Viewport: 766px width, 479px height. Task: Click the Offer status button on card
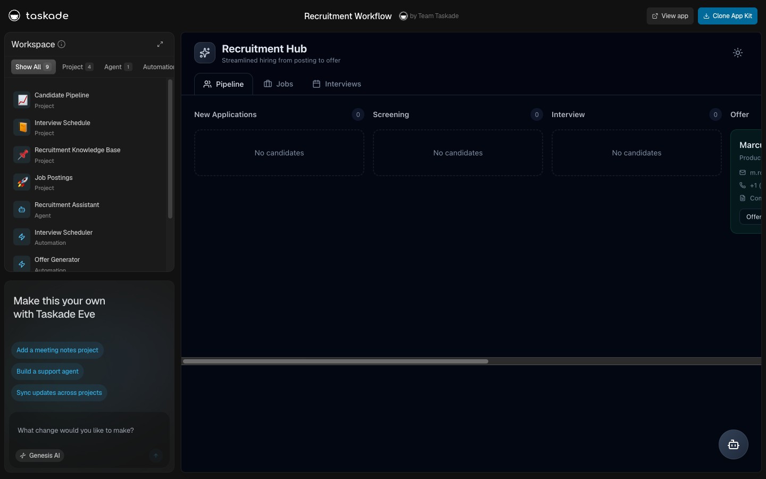pos(751,217)
